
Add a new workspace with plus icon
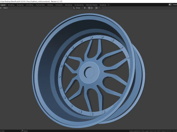point(108,5)
